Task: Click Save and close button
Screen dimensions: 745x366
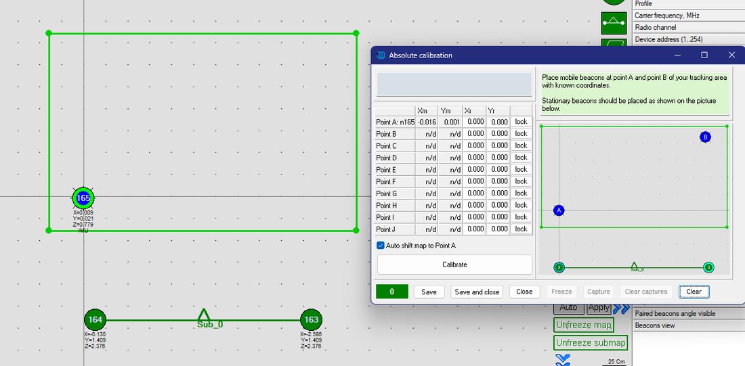Action: [477, 292]
